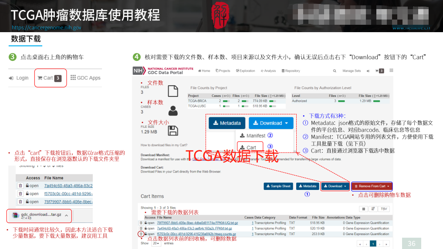Screen dimensions: 443x249
Task: Click the floppy disk icon beside FILE SIZE
Action: coord(173,131)
